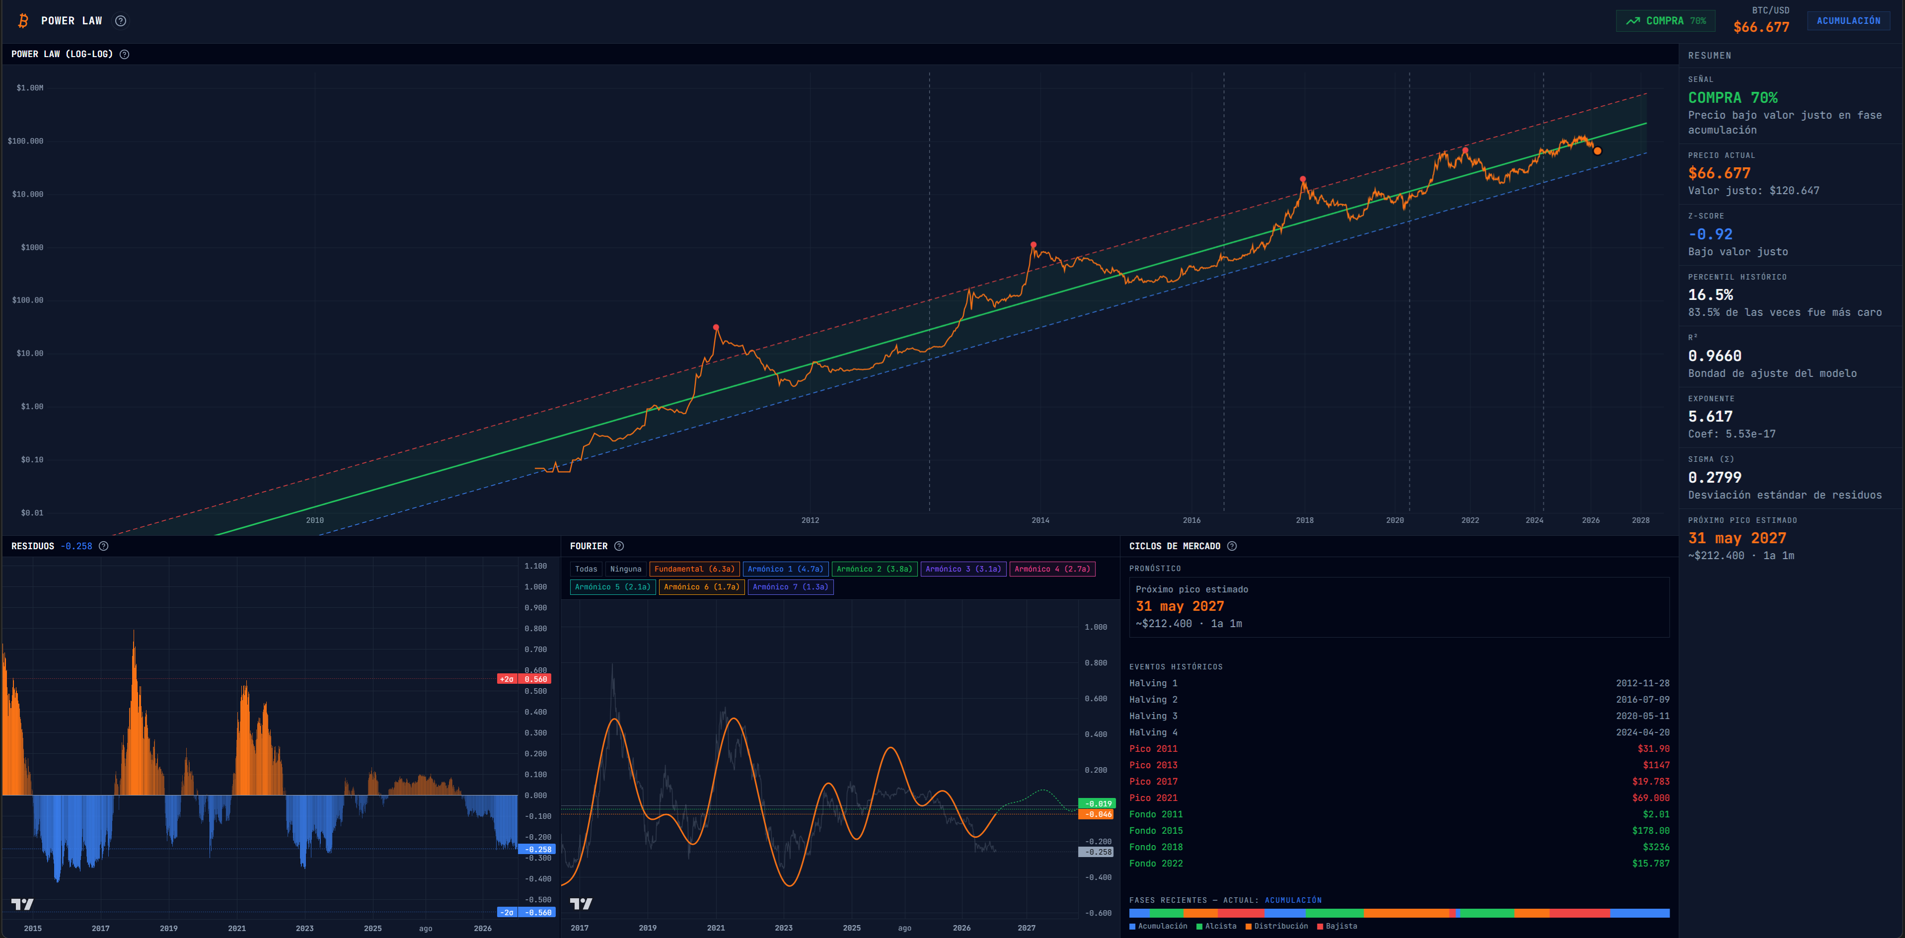Click help icon beside Power Law (Log-Log)
1905x938 pixels.
pos(124,54)
